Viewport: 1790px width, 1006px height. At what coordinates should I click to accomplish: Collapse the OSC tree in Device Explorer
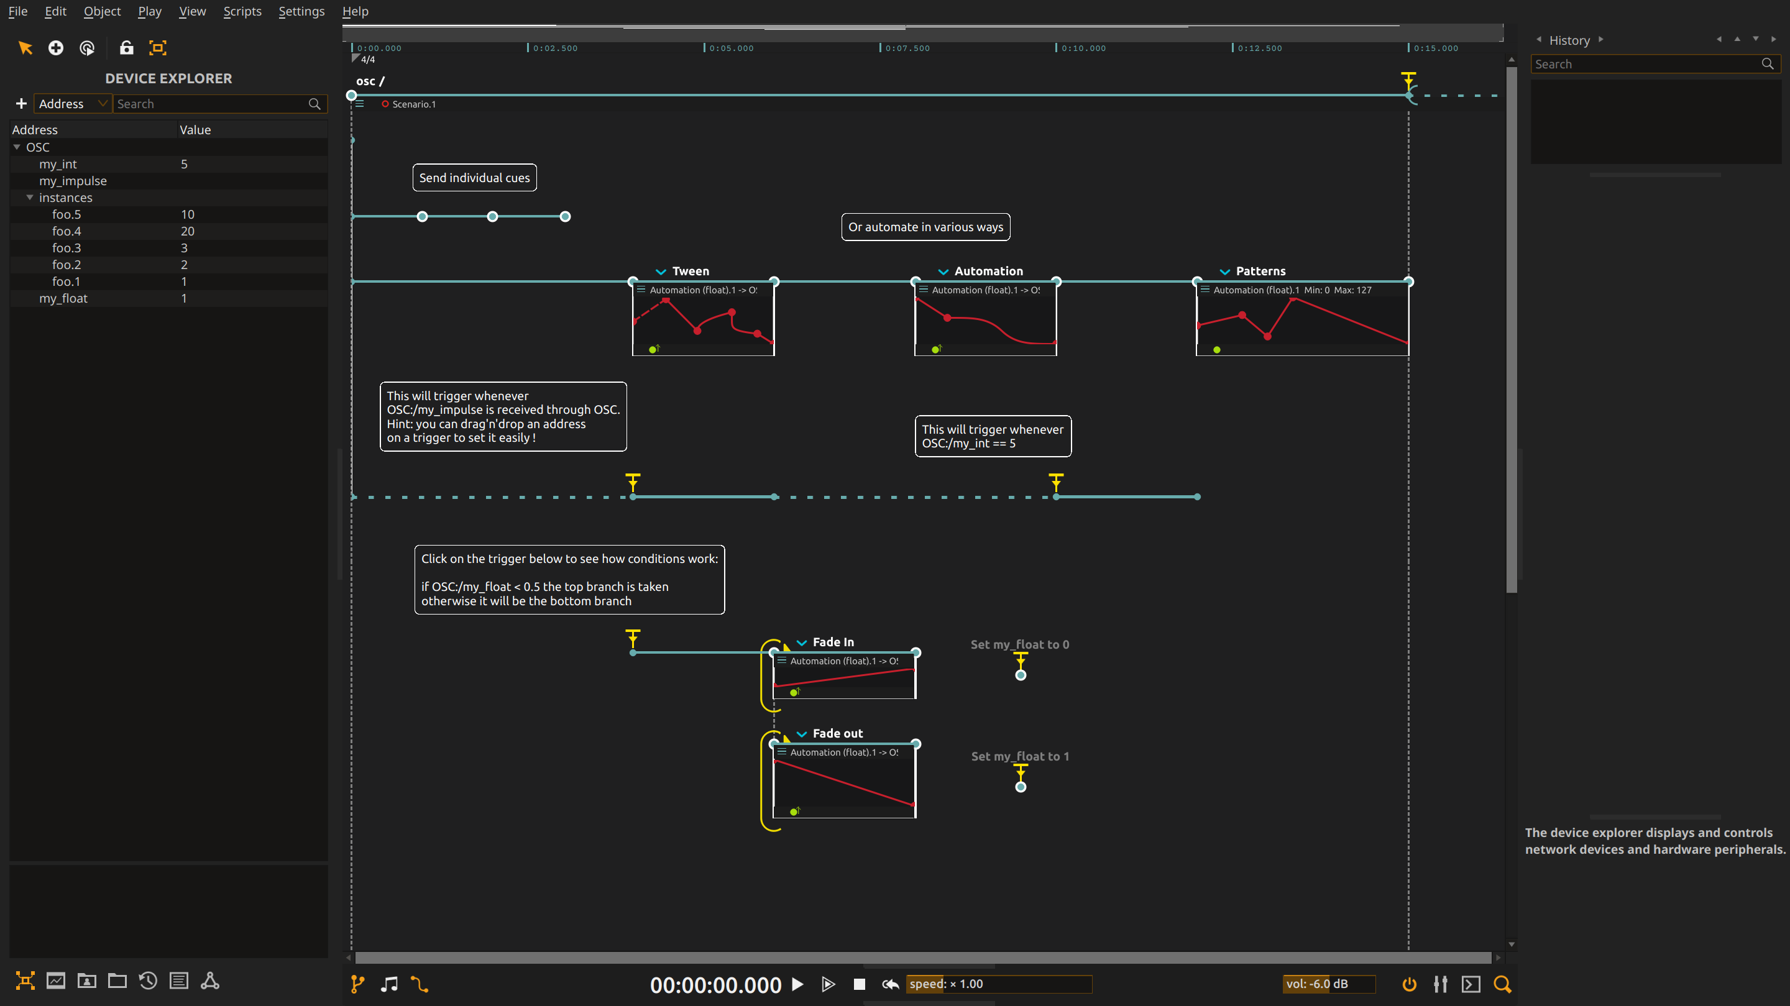coord(17,147)
